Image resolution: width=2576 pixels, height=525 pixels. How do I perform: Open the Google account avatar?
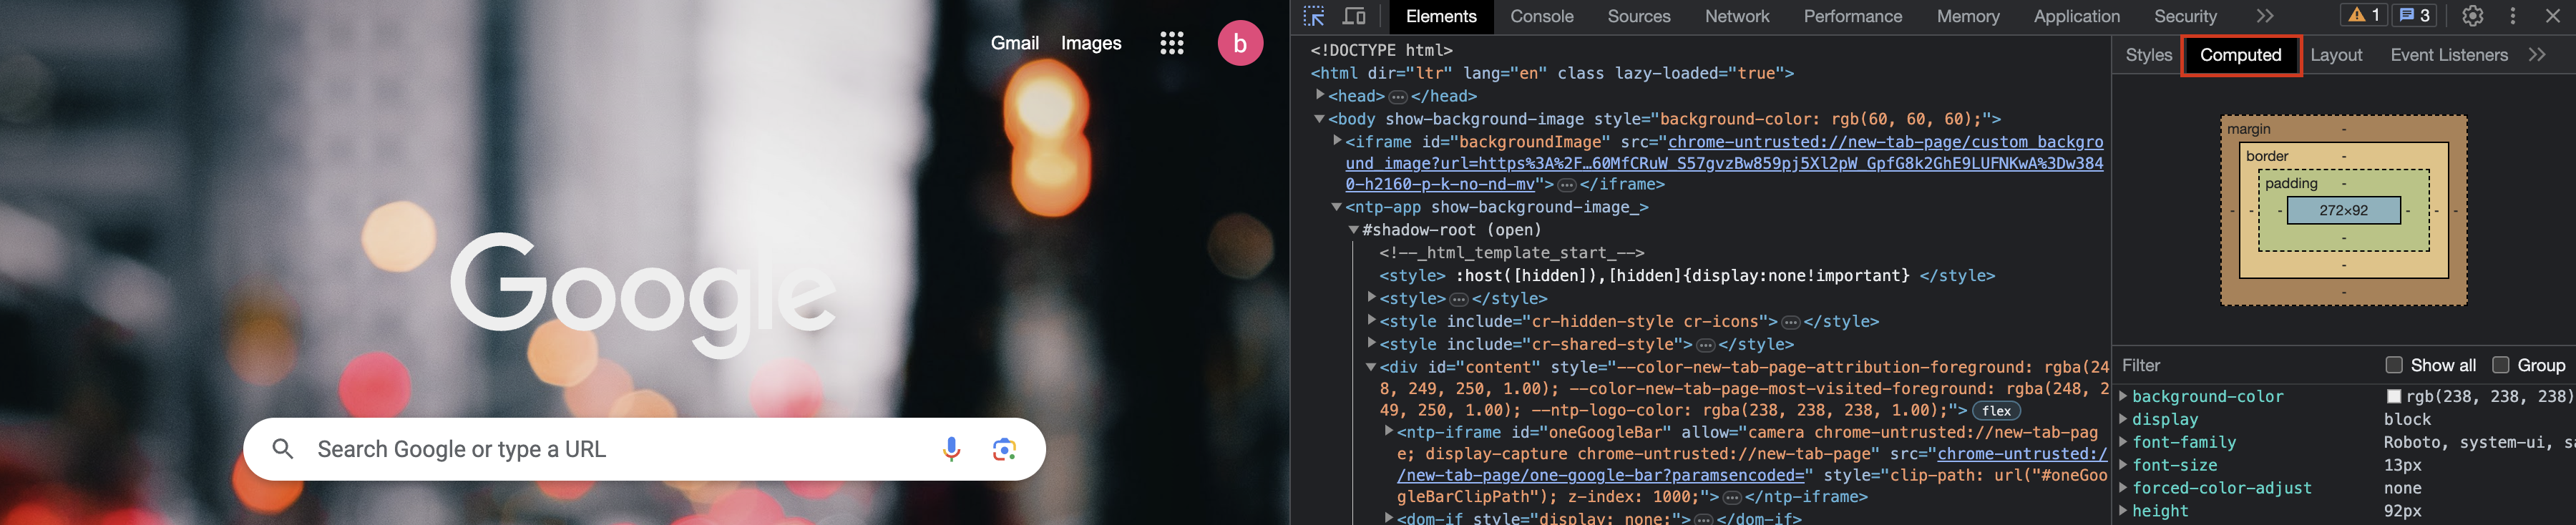[1239, 43]
